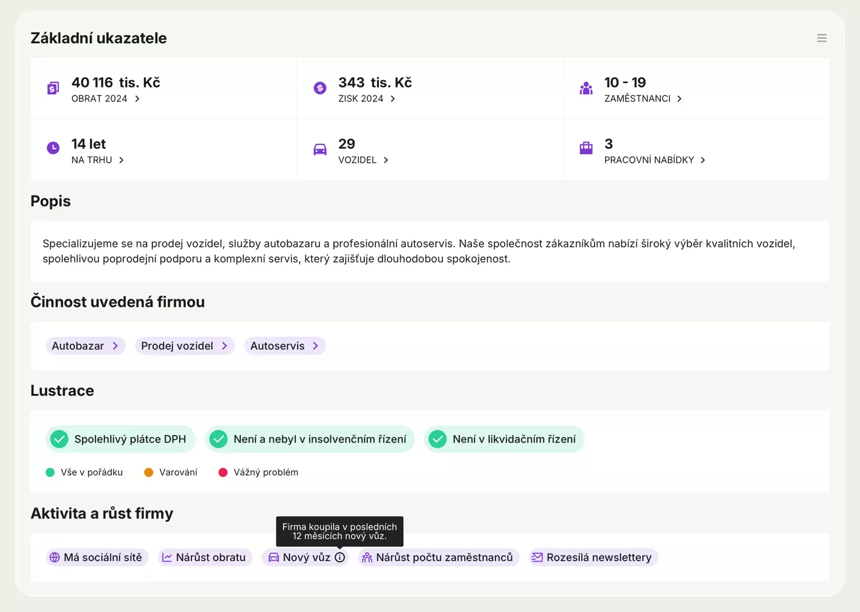Click the Základní ukazatele heading

click(x=98, y=38)
